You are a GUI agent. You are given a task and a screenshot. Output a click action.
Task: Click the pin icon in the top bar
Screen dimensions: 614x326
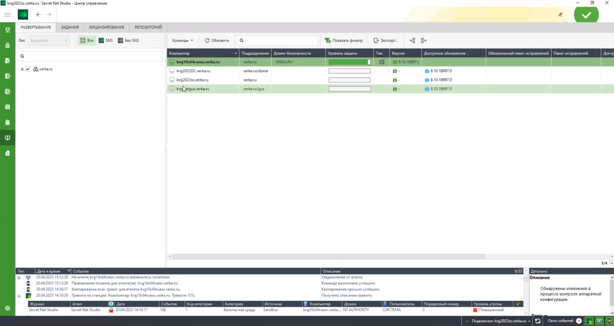(x=561, y=14)
